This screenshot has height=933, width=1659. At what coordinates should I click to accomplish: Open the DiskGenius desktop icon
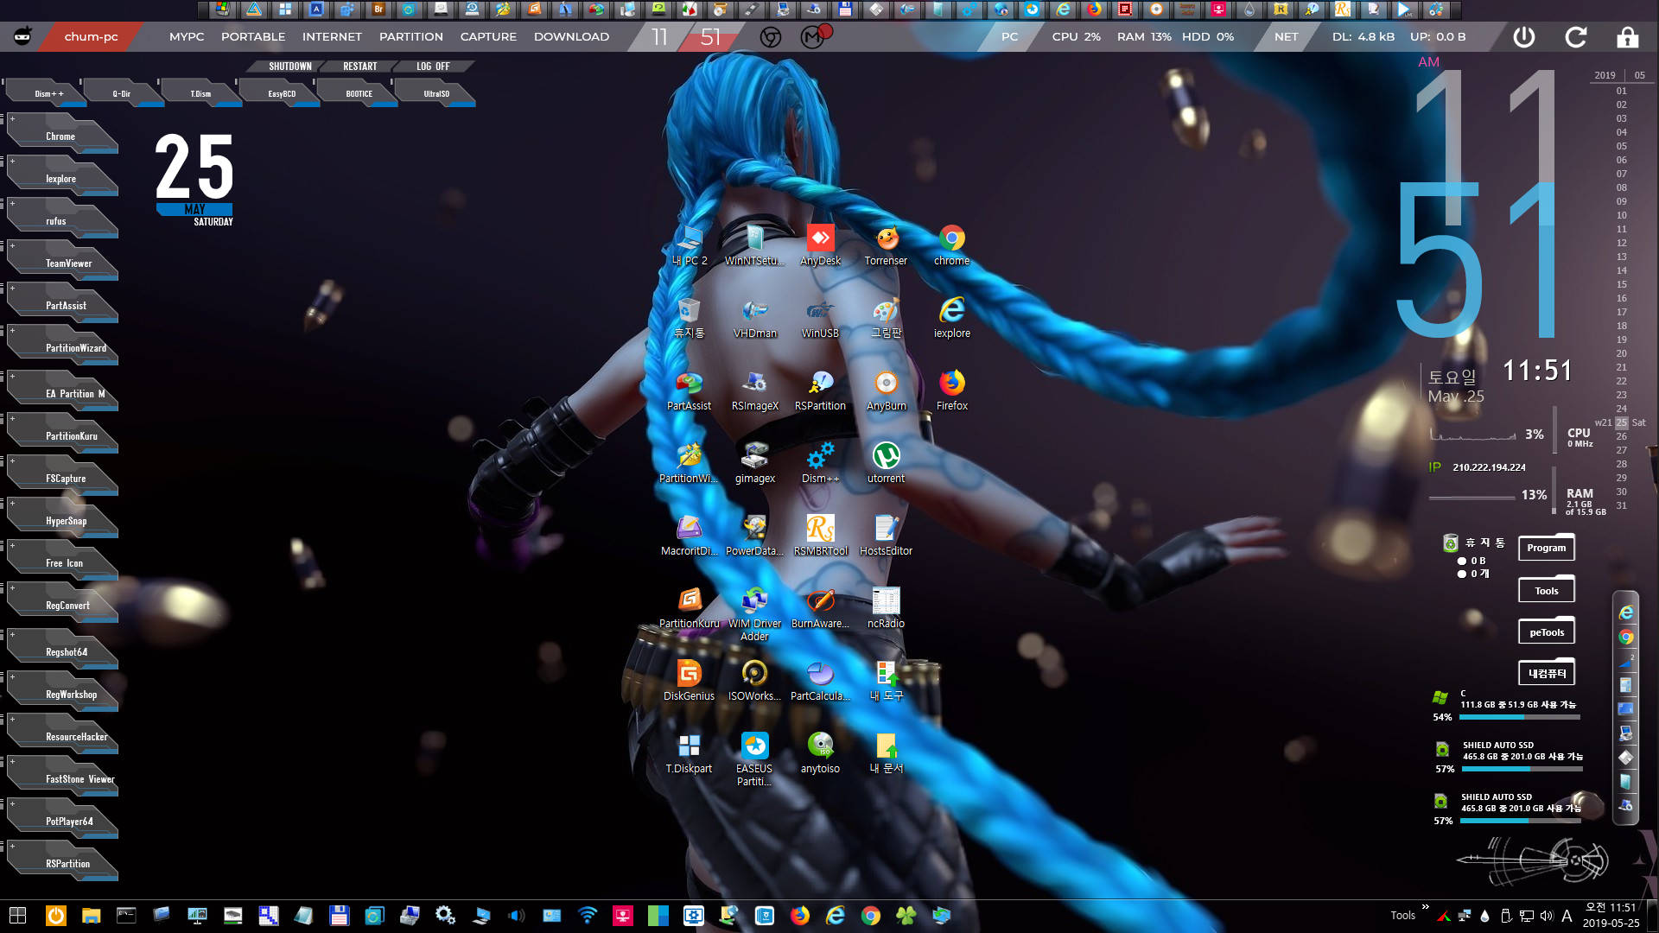click(689, 681)
